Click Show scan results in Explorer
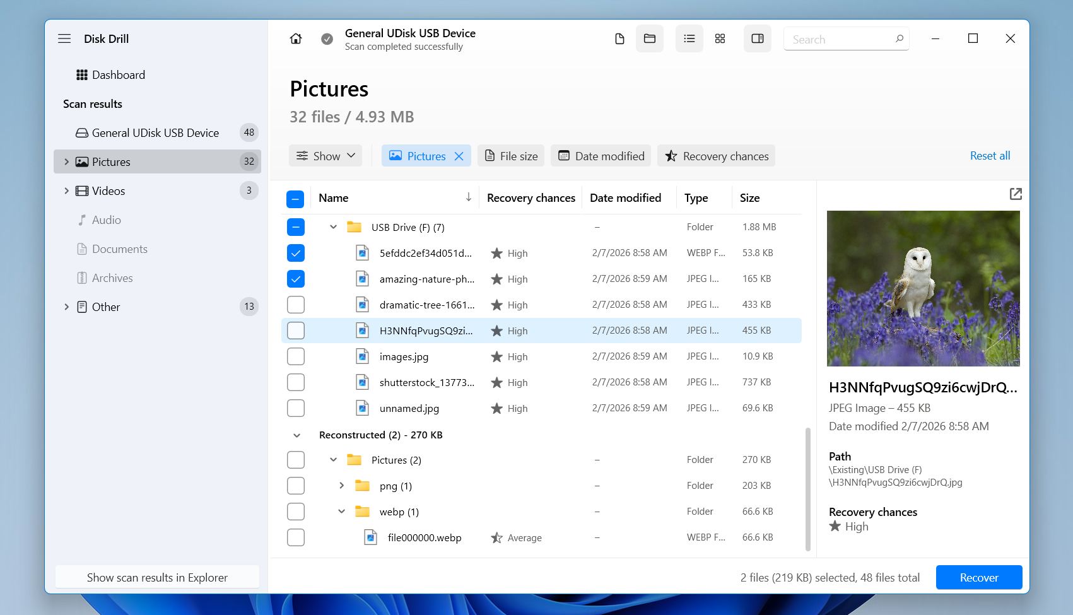This screenshot has height=615, width=1073. click(157, 577)
